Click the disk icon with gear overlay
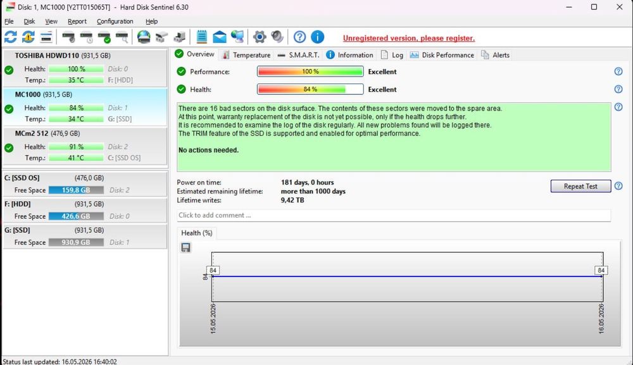 (68, 37)
